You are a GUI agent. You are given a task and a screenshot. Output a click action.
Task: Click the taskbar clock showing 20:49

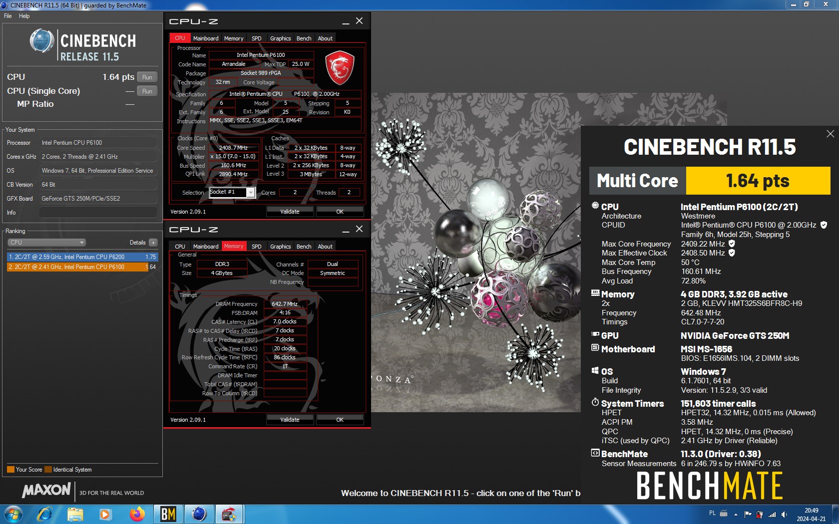point(811,515)
